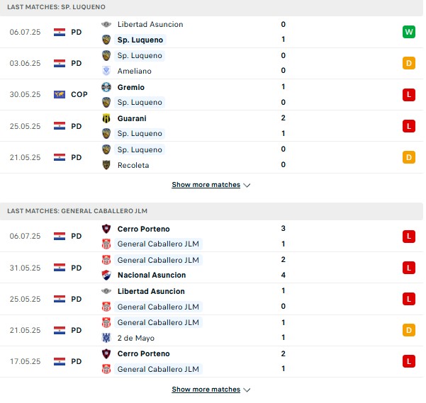Open the 17.05.25 Cerro Porteno match row
The width and height of the screenshot is (426, 403).
click(x=211, y=361)
